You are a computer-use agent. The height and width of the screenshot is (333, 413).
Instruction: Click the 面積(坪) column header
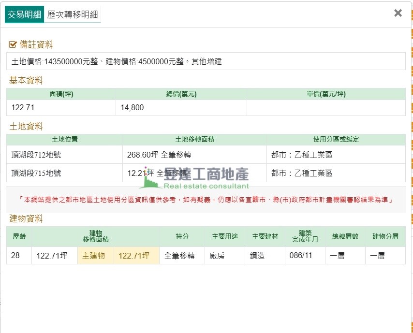(61, 94)
